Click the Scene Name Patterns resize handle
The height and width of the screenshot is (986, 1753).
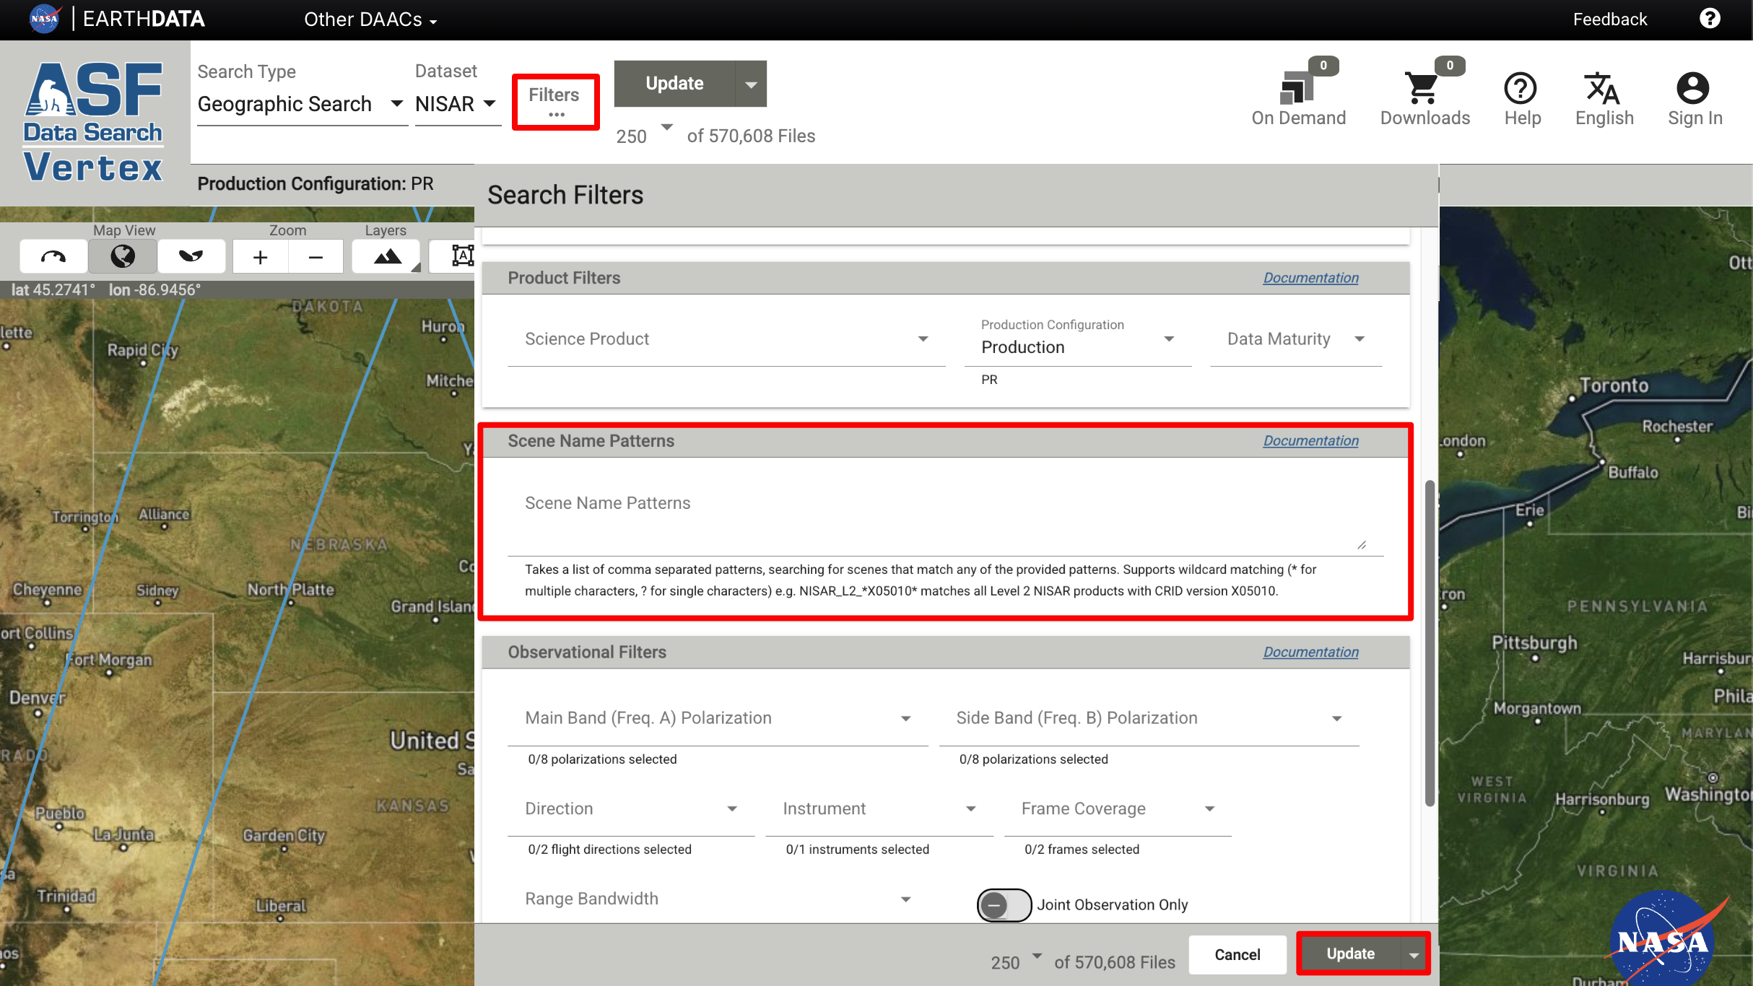coord(1362,545)
